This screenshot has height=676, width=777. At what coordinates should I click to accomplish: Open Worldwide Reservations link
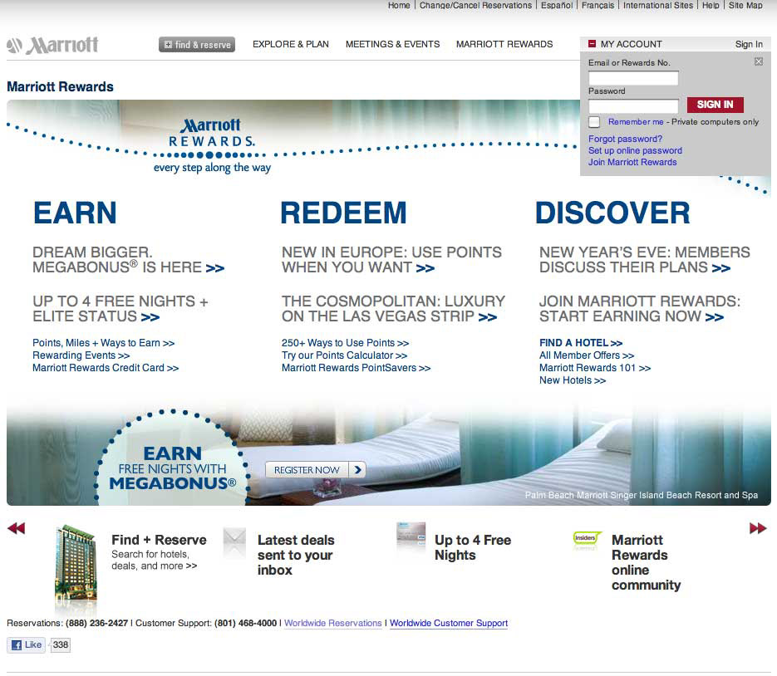coord(333,623)
